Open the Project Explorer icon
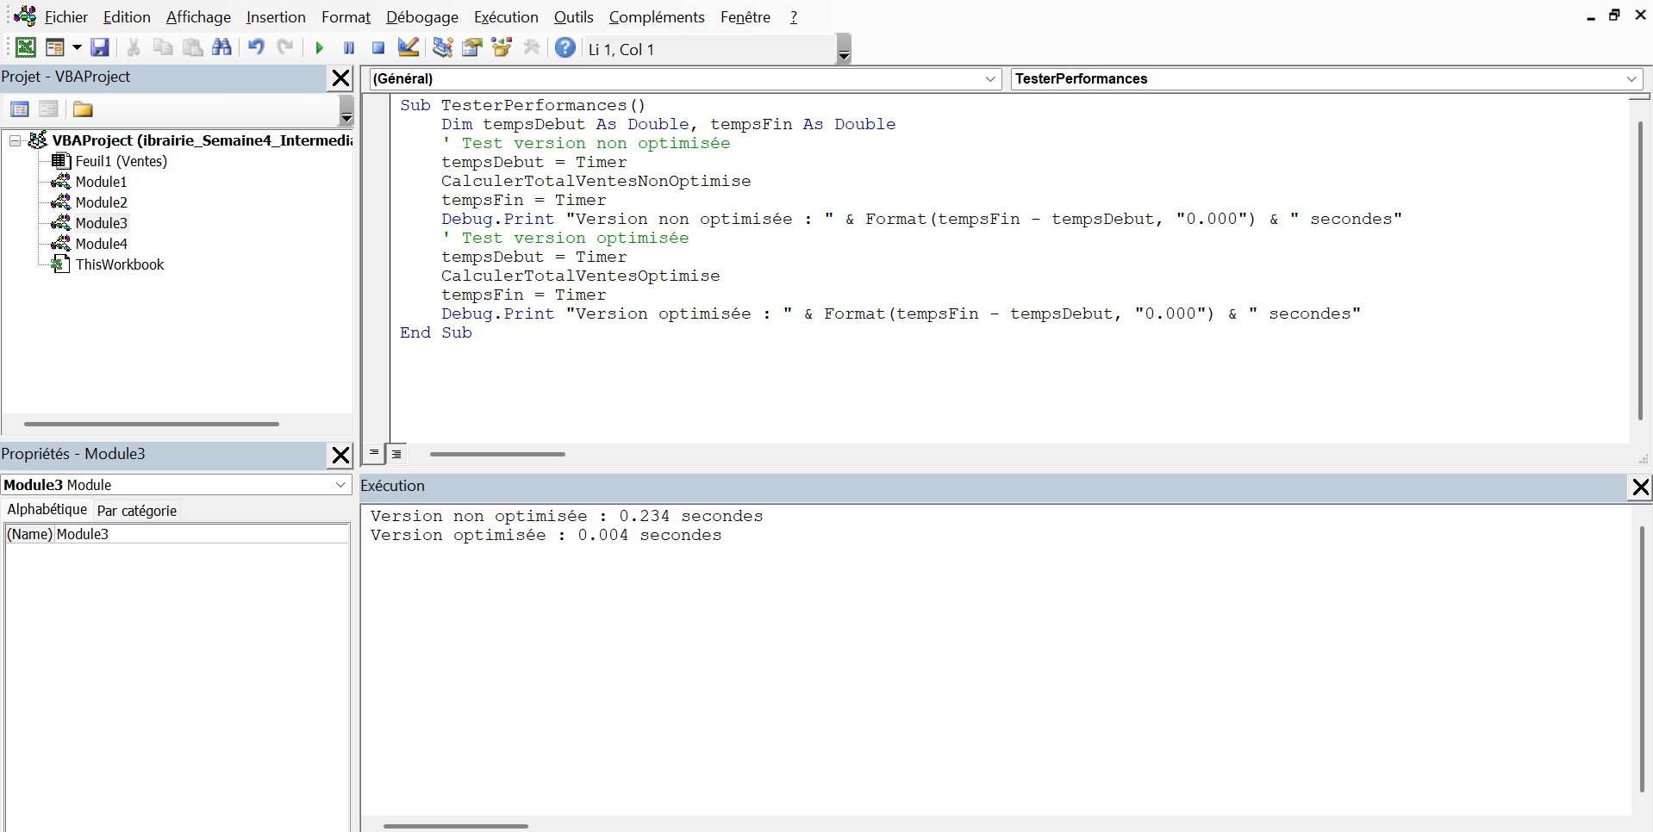 click(443, 47)
